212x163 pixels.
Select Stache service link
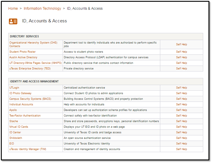pyautogui.click(x=13, y=121)
